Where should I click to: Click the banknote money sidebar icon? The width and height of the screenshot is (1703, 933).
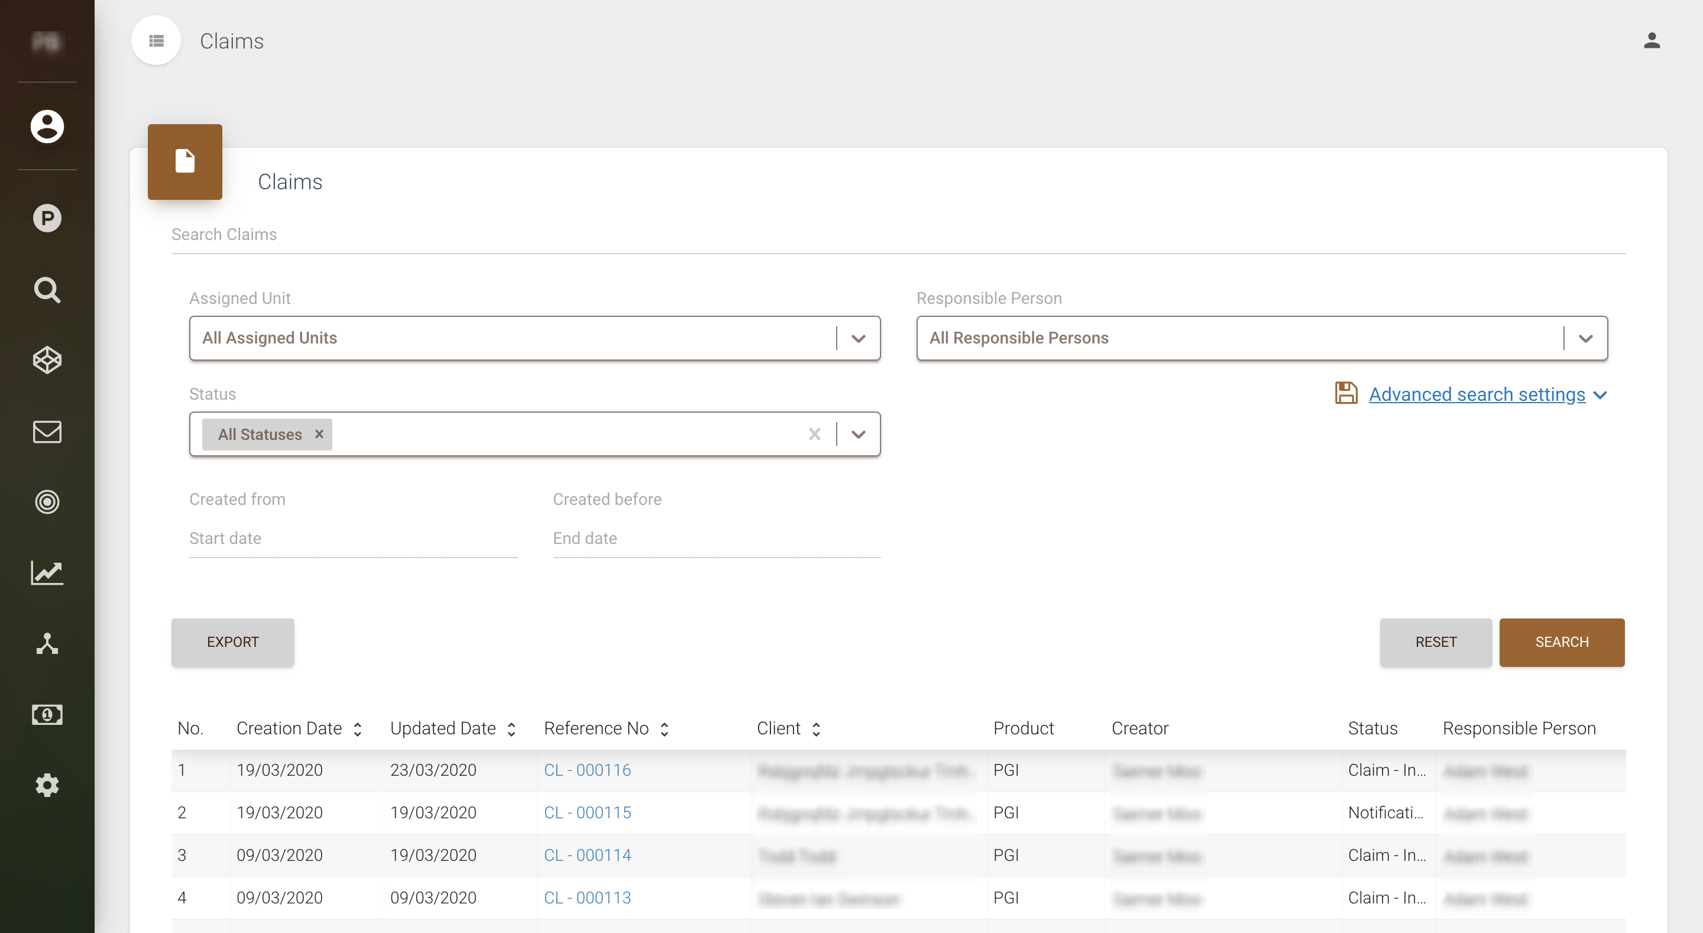point(47,714)
